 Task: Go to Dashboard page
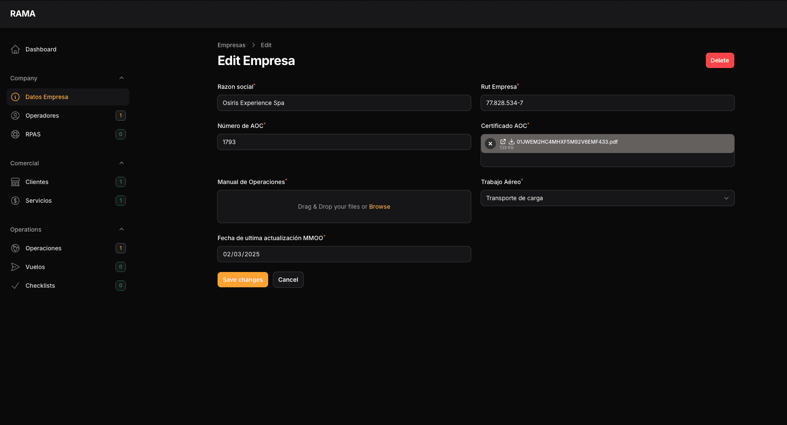[x=68, y=49]
